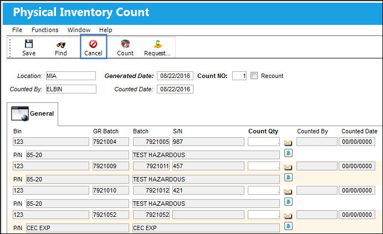Click envelope icon for S/N 457 row
383x234 pixels.
point(288,167)
